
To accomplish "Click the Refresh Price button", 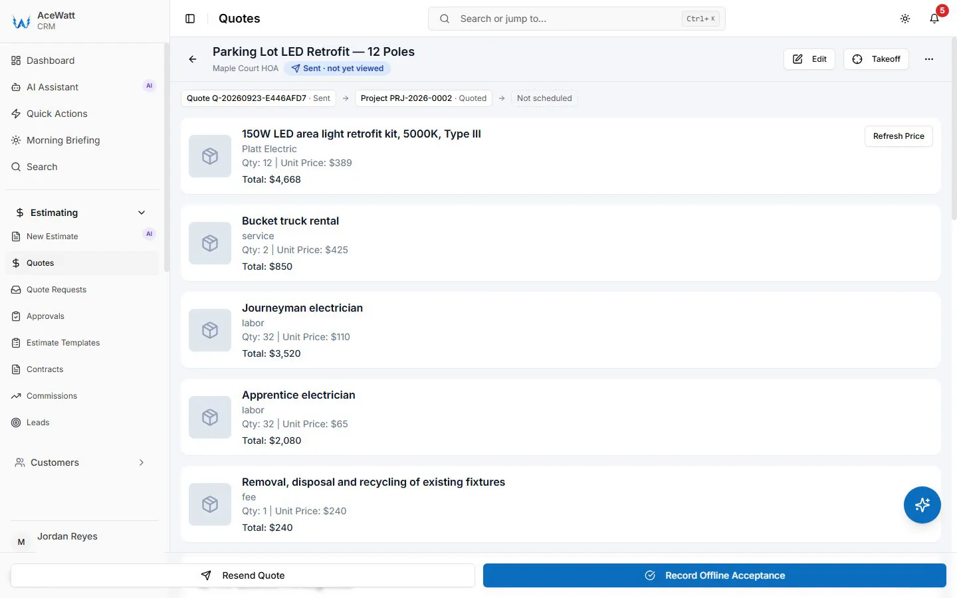I will (899, 136).
